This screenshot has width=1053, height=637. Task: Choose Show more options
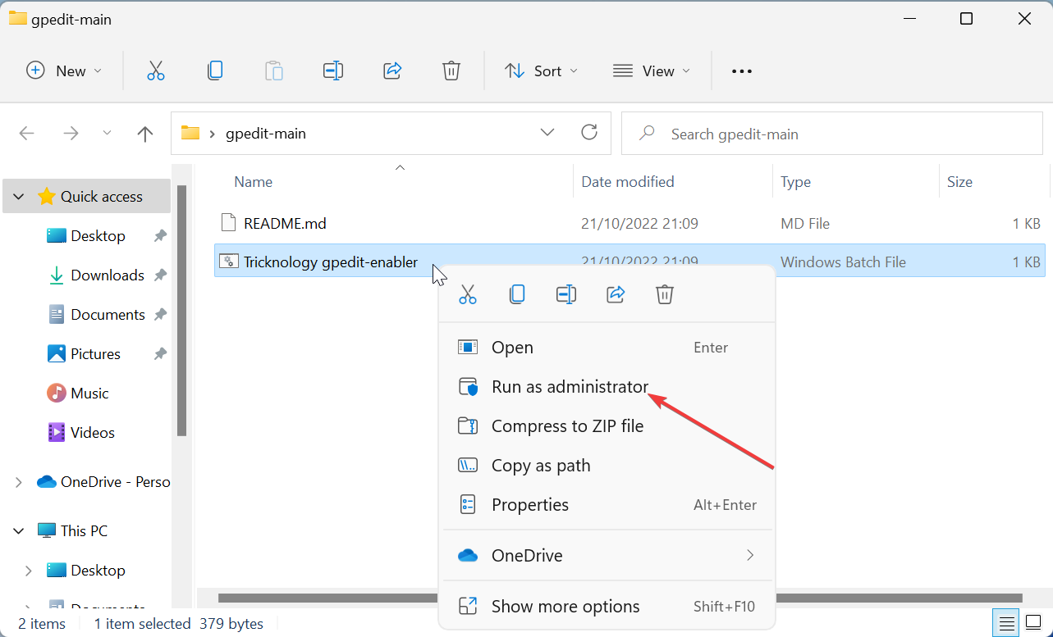[x=607, y=607]
